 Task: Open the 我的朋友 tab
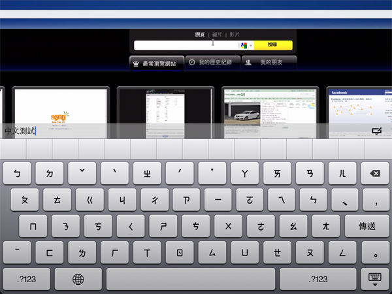pyautogui.click(x=269, y=62)
